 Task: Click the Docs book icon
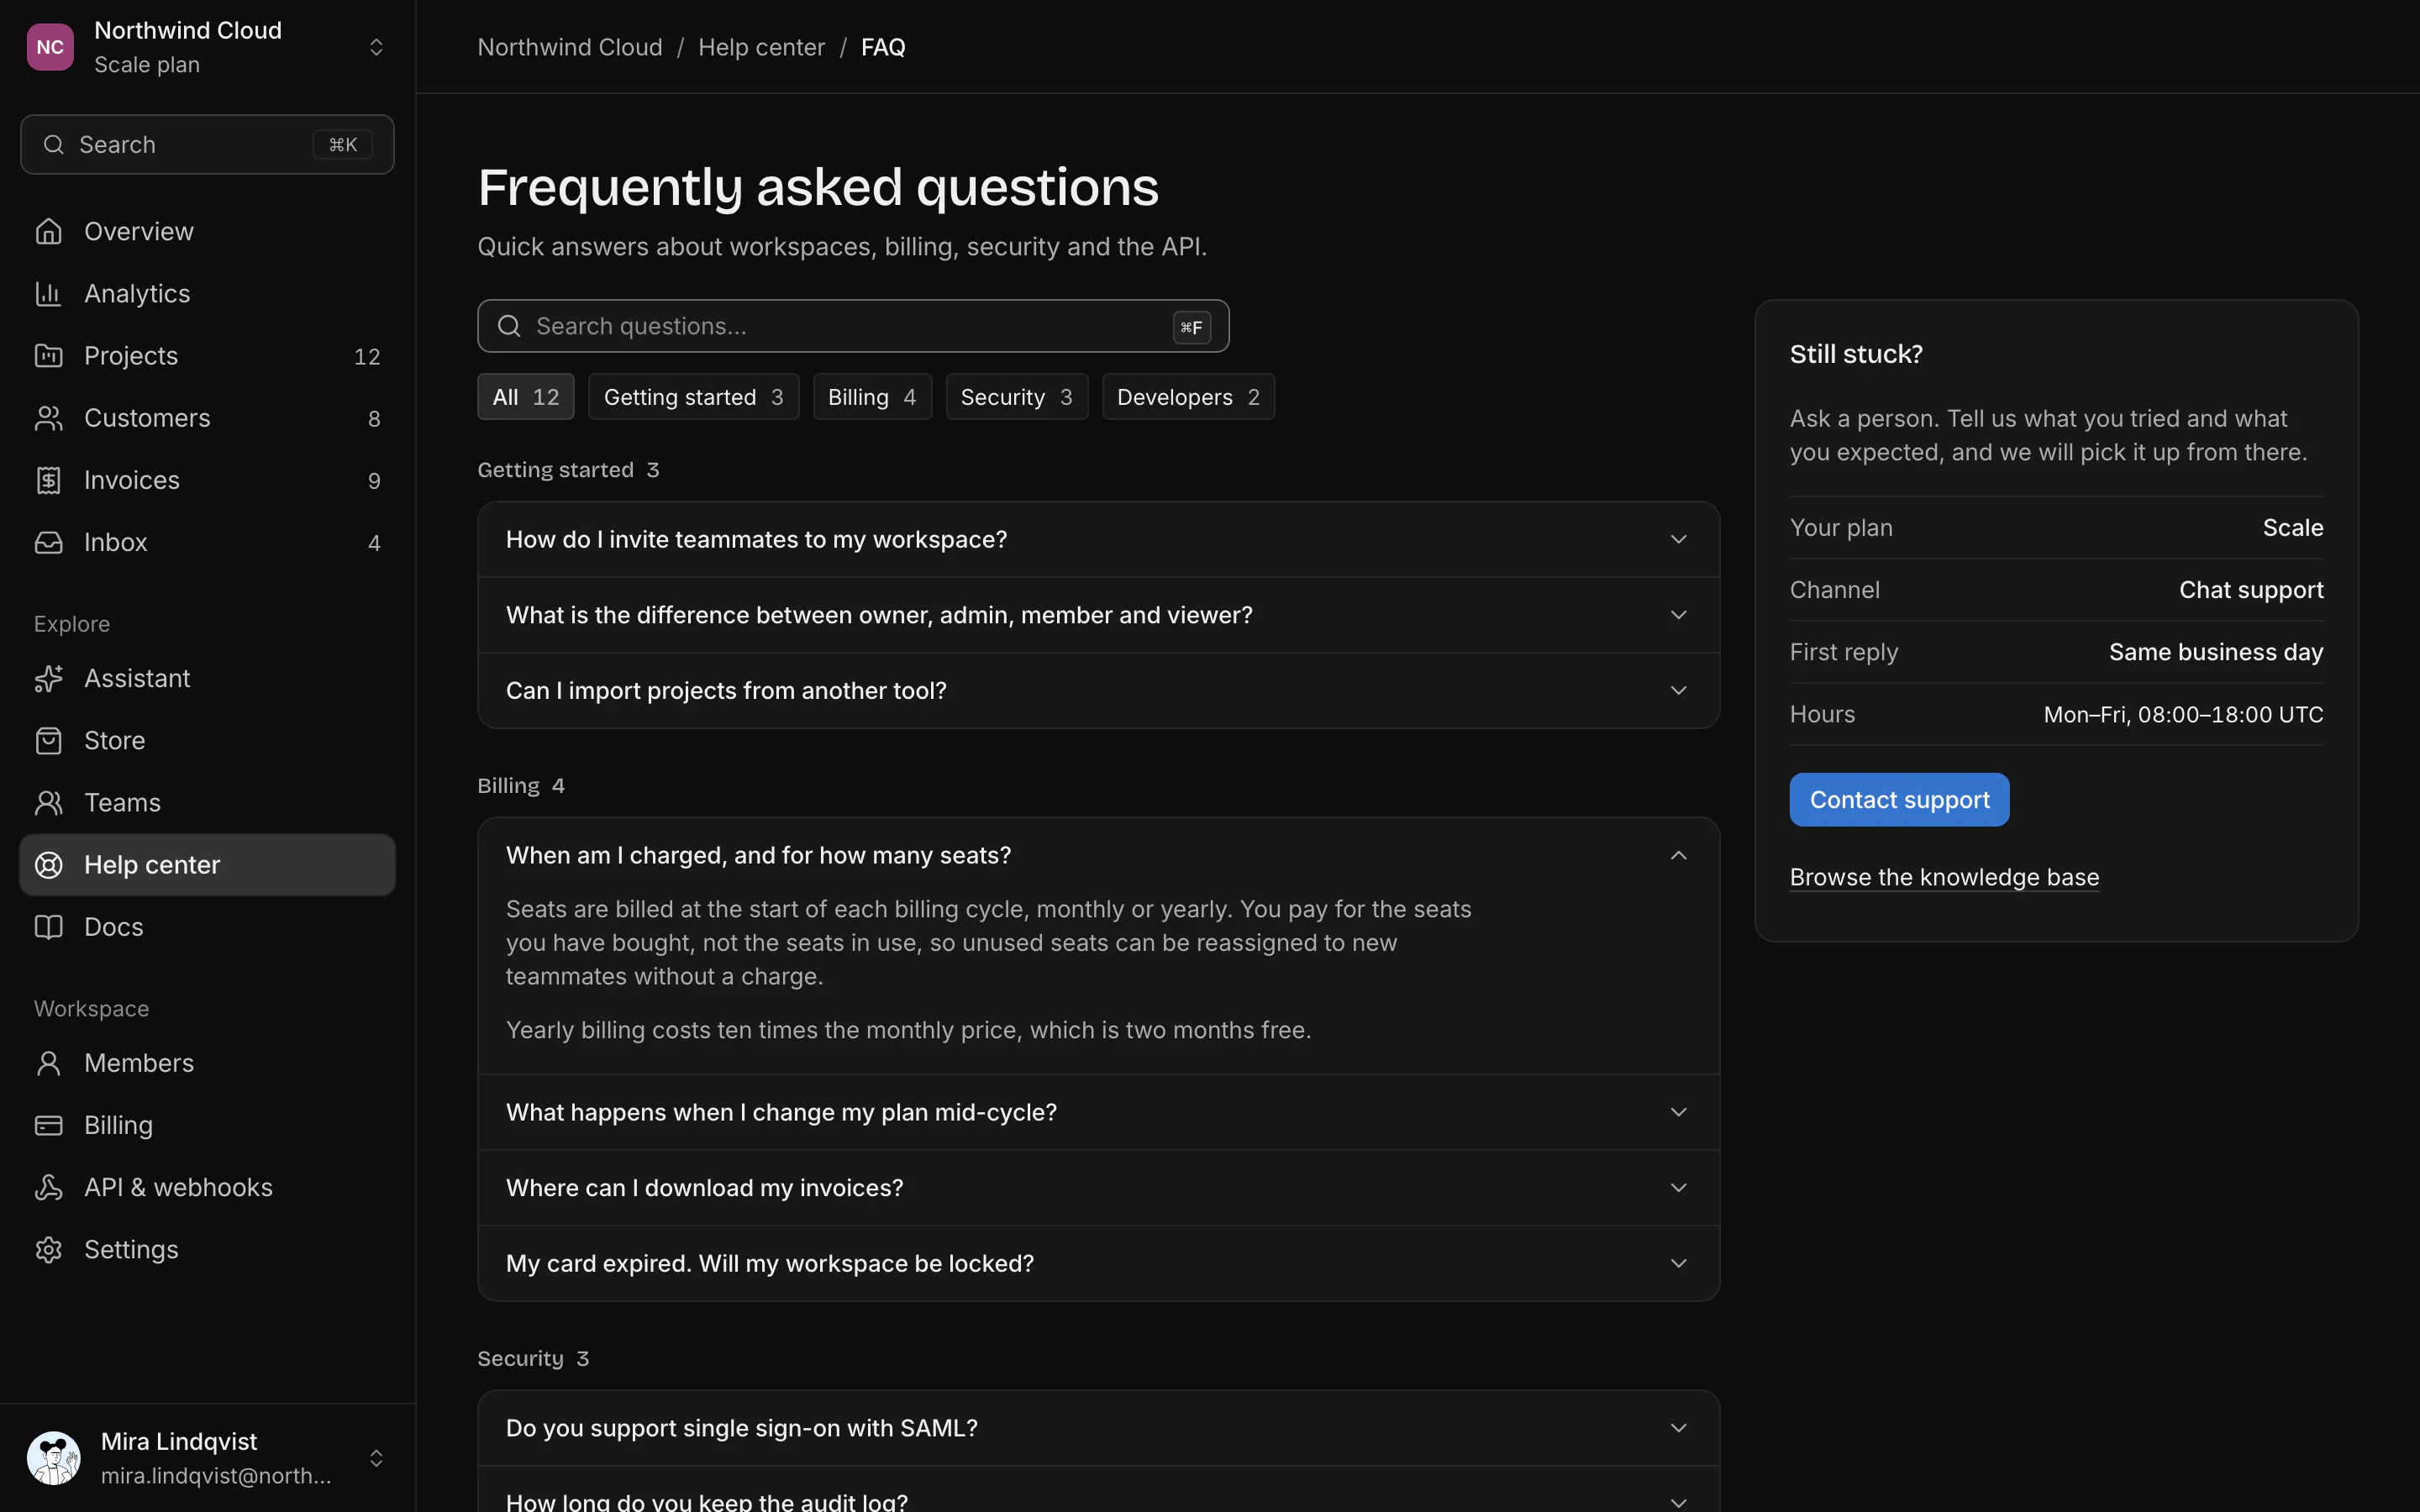coord(48,927)
